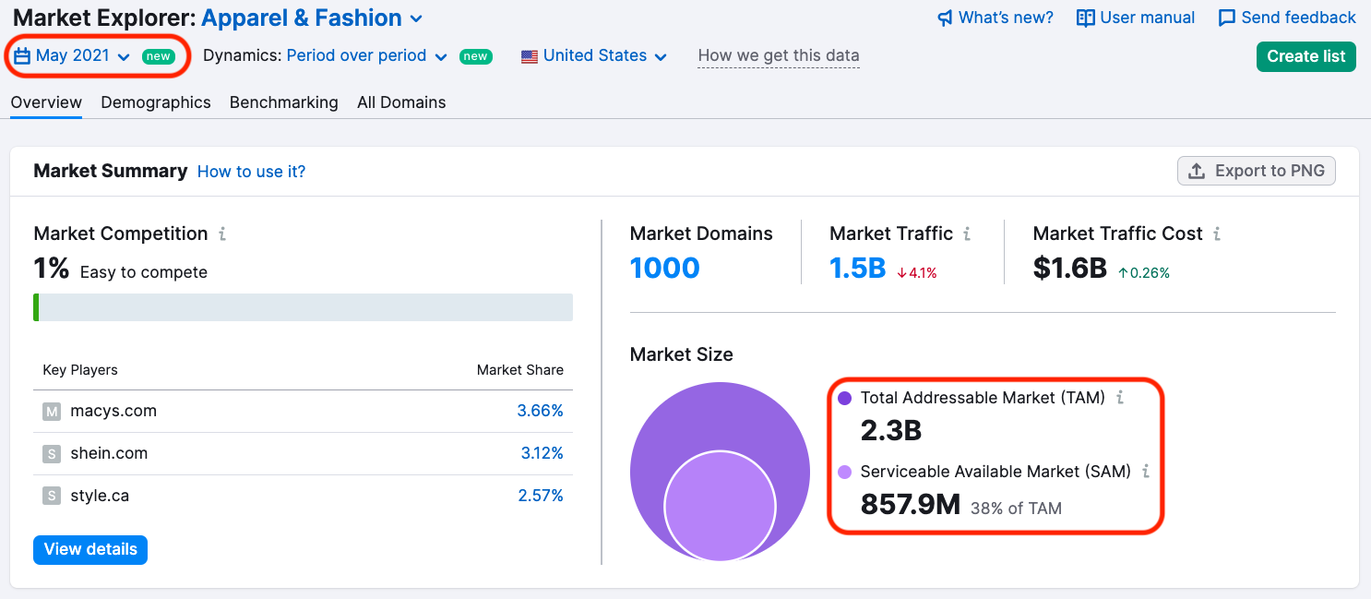The width and height of the screenshot is (1371, 599).
Task: Go to the All Domains tab
Action: point(401,102)
